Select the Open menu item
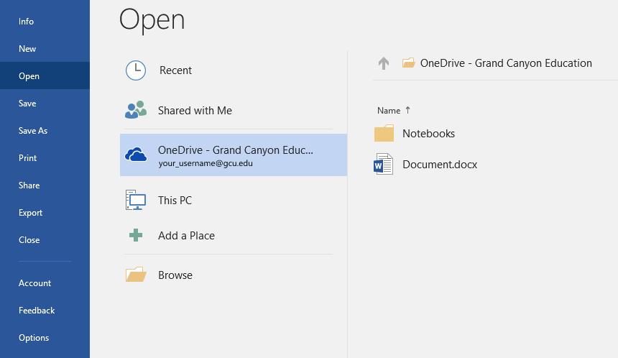 pos(29,75)
